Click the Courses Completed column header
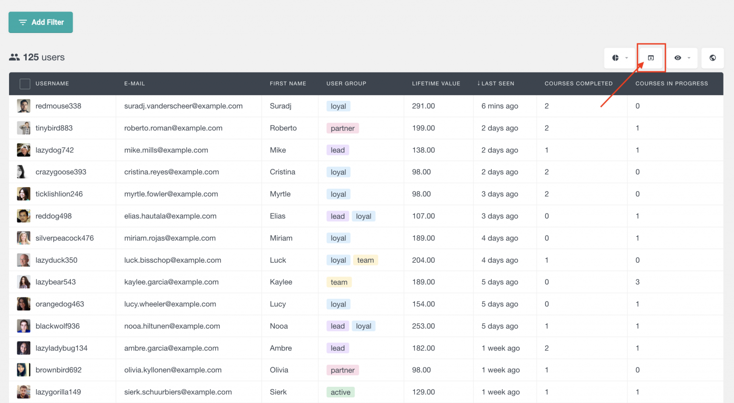734x403 pixels. pyautogui.click(x=578, y=84)
